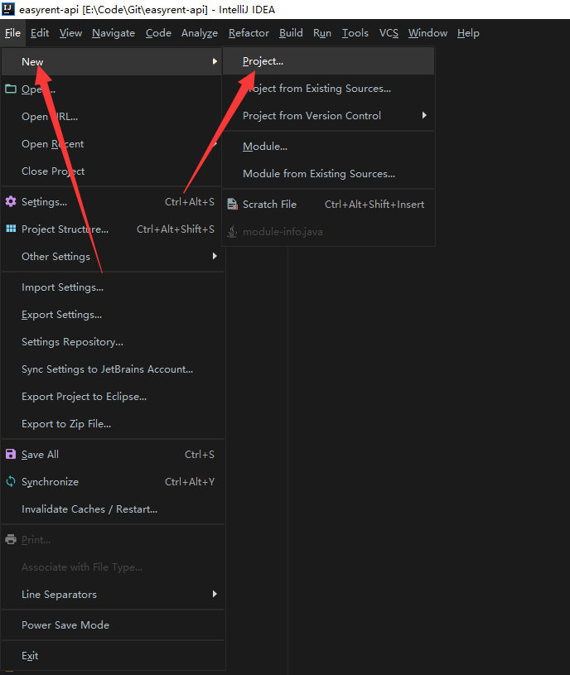The height and width of the screenshot is (675, 570).
Task: Choose Export Project to Eclipse...
Action: (x=112, y=397)
